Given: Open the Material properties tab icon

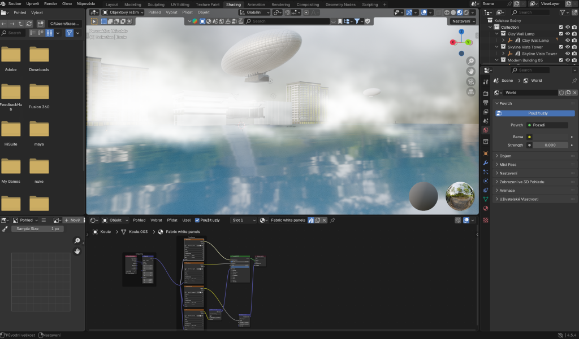Looking at the screenshot, I should pos(485,208).
